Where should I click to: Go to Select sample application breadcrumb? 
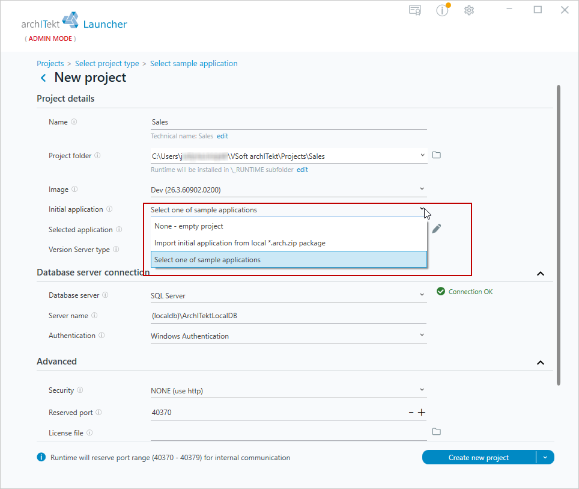(x=194, y=64)
